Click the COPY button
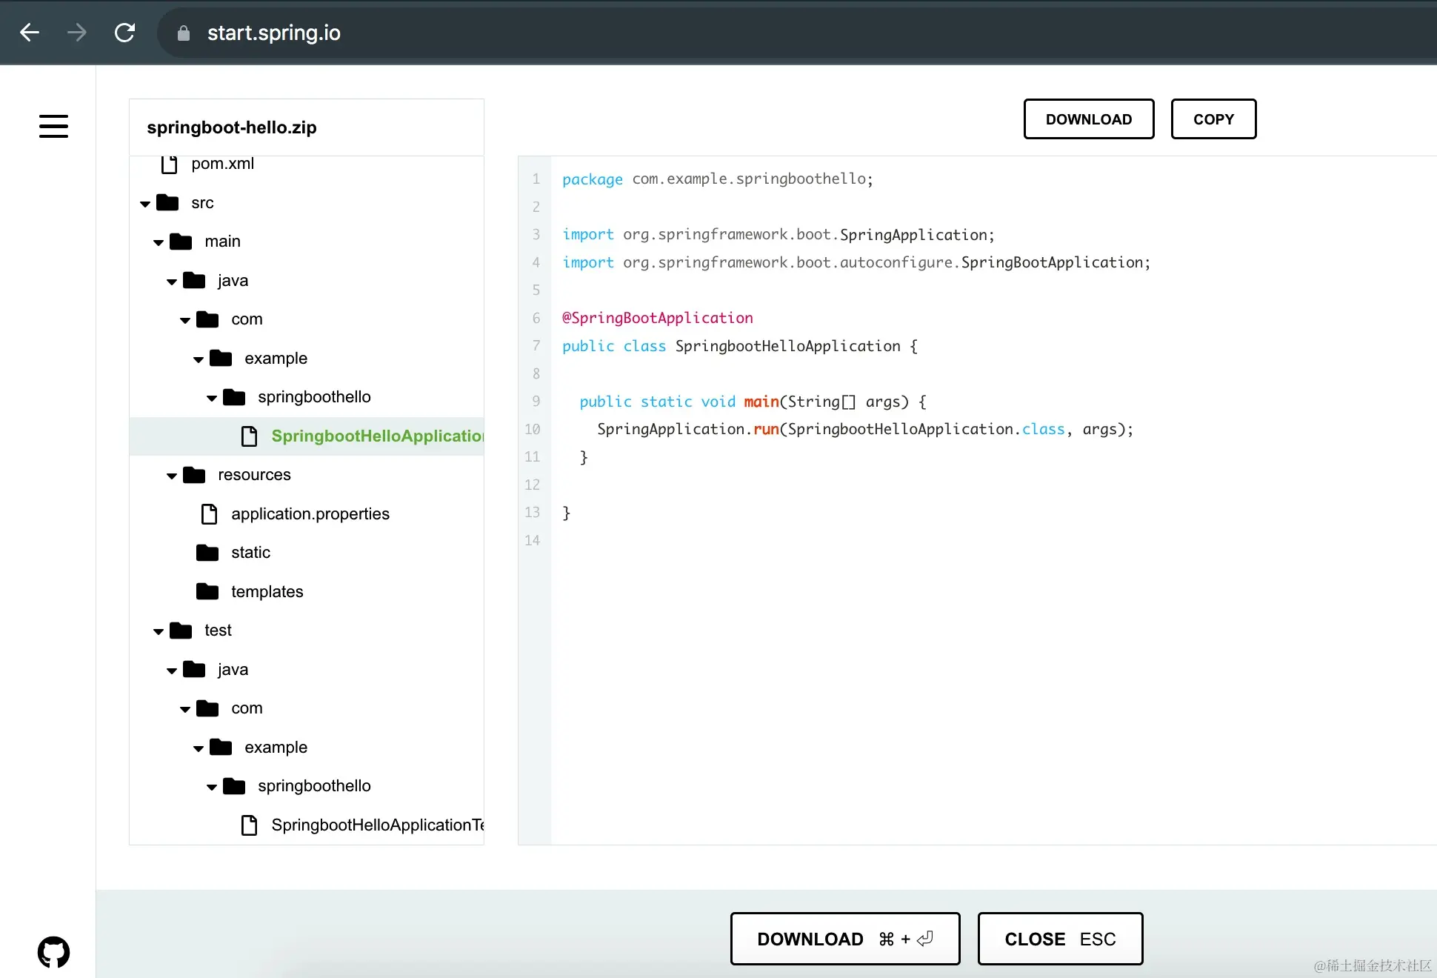Viewport: 1437px width, 978px height. point(1213,119)
